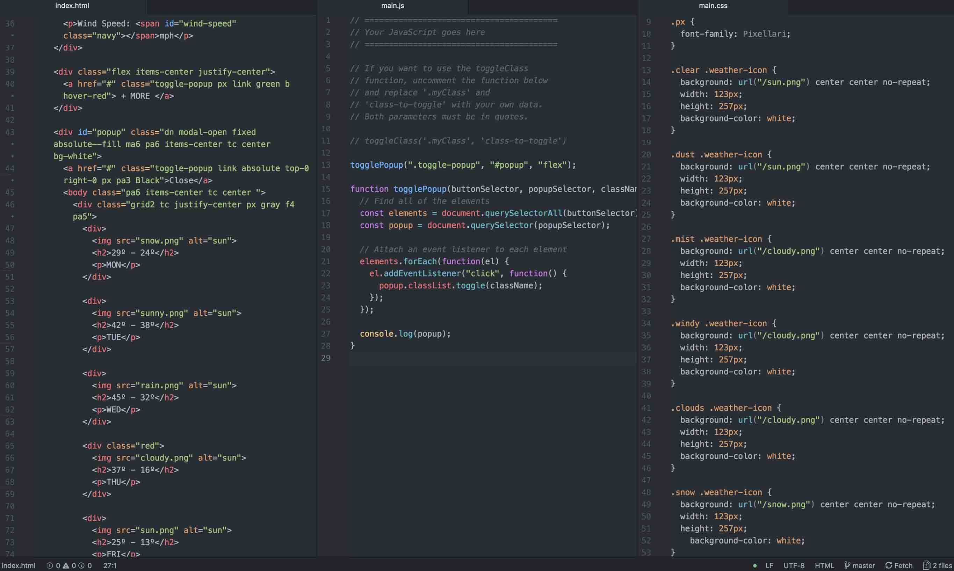
Task: Click the index.html file name in status bar
Action: tap(19, 566)
